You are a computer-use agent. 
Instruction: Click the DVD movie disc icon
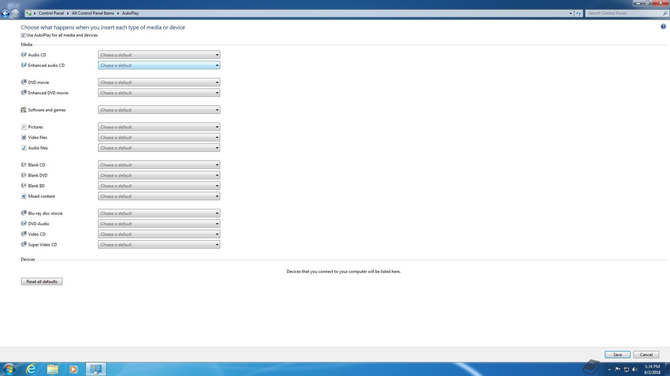24,82
